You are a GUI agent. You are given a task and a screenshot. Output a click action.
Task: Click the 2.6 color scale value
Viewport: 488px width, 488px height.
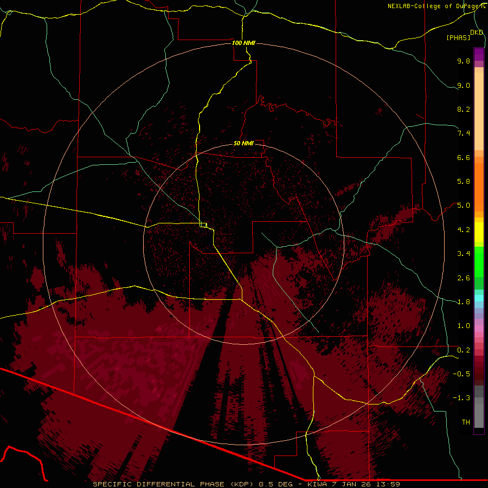(x=464, y=278)
